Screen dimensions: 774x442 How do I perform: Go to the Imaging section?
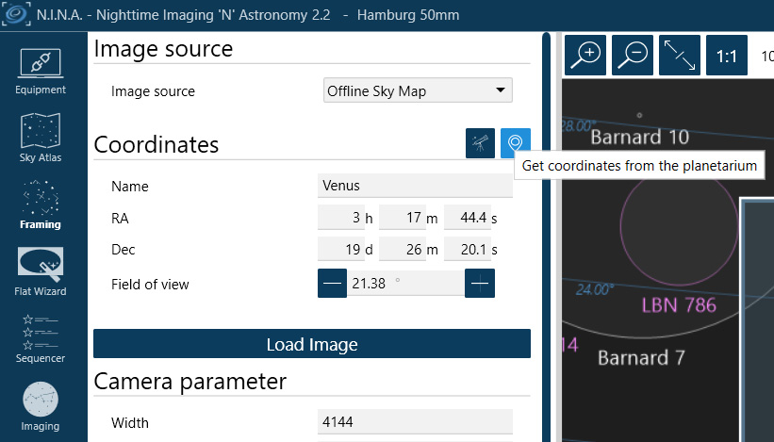[40, 407]
